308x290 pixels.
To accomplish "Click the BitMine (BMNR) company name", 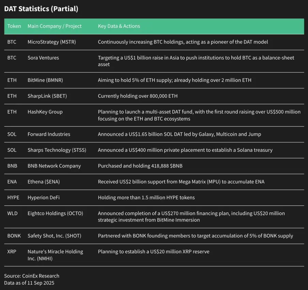I will 45,80.
